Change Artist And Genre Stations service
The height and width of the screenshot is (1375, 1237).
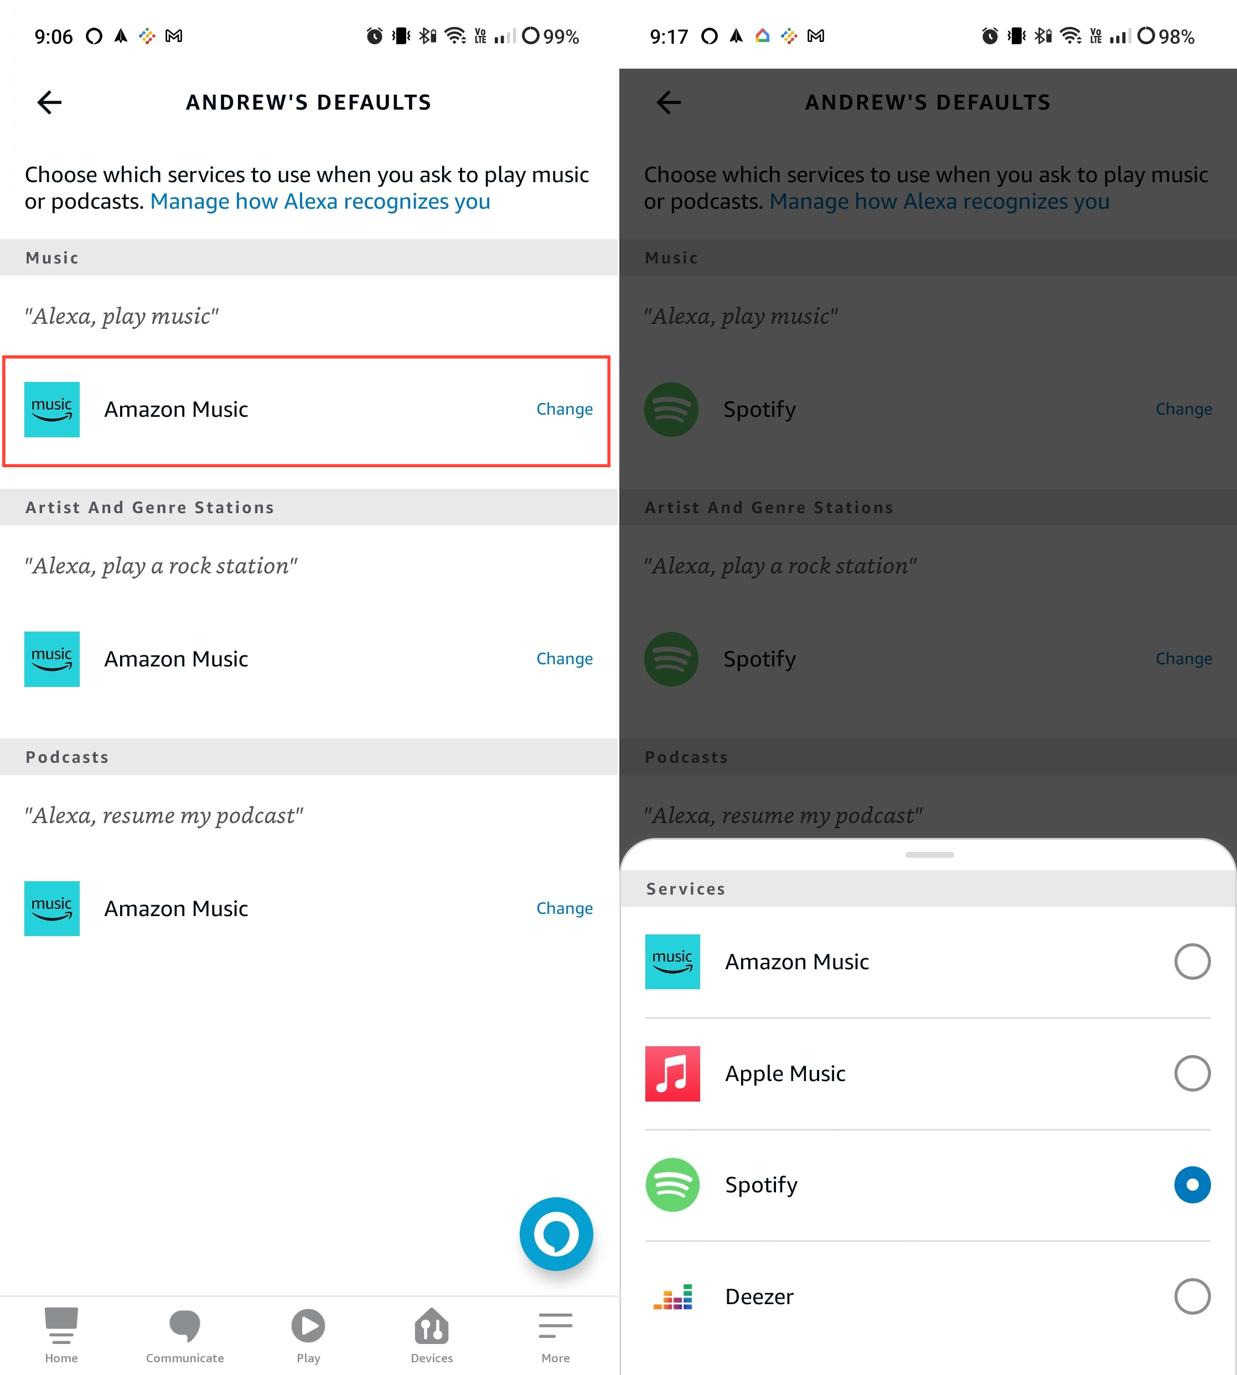click(563, 658)
